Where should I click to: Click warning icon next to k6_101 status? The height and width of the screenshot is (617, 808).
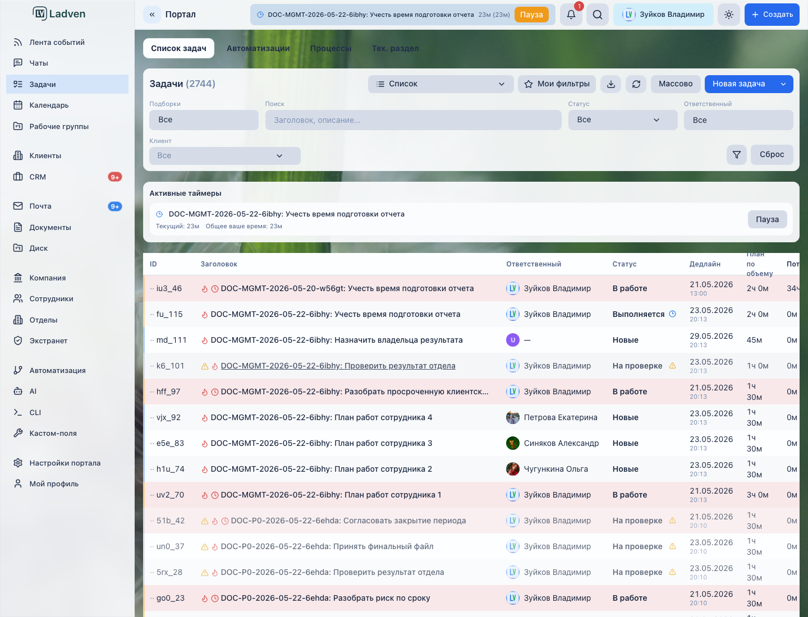(672, 366)
